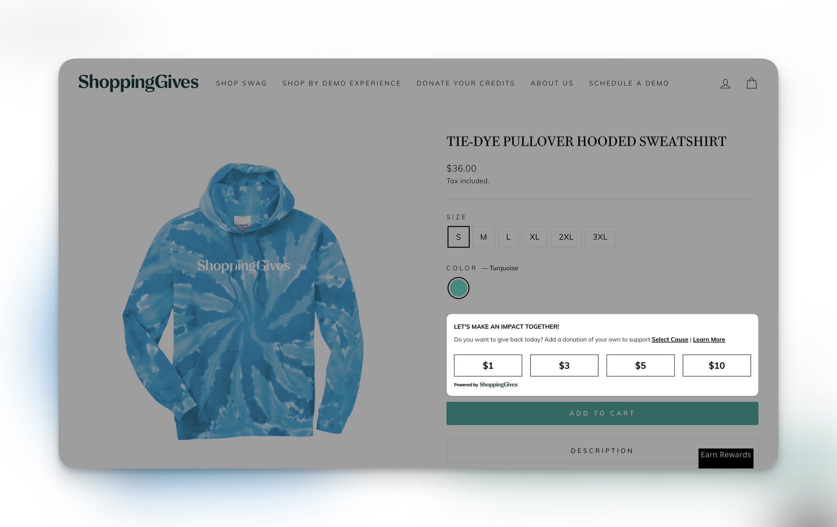Click the Add to Cart button

[x=602, y=413]
